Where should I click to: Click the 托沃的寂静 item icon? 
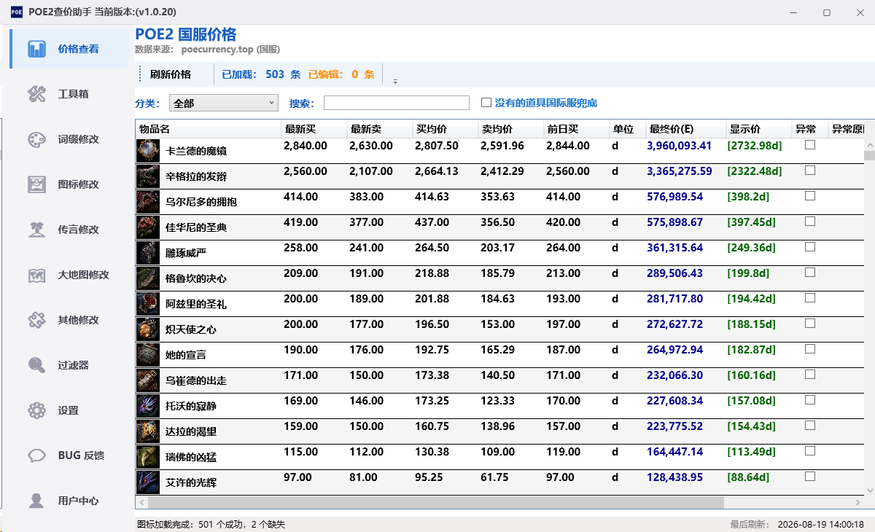tap(148, 406)
